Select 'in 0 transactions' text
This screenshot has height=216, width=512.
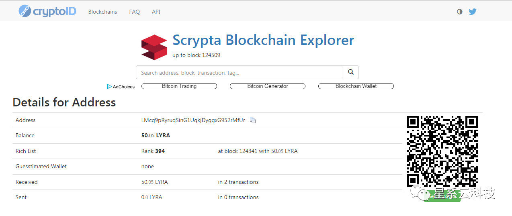point(238,197)
